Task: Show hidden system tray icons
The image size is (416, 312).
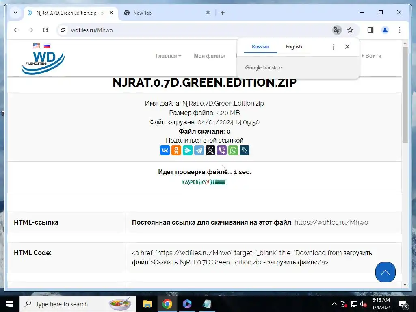Action: click(334, 304)
